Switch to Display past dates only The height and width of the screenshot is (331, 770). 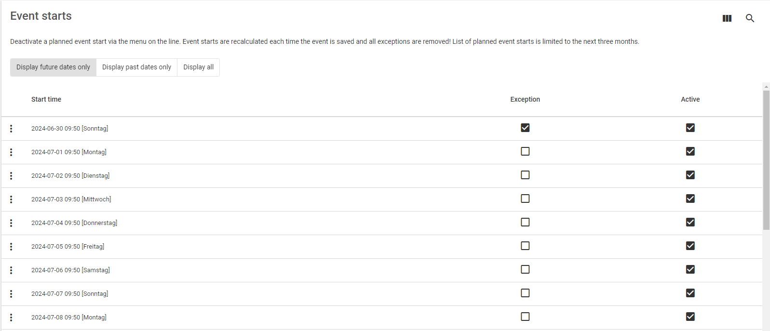click(136, 67)
